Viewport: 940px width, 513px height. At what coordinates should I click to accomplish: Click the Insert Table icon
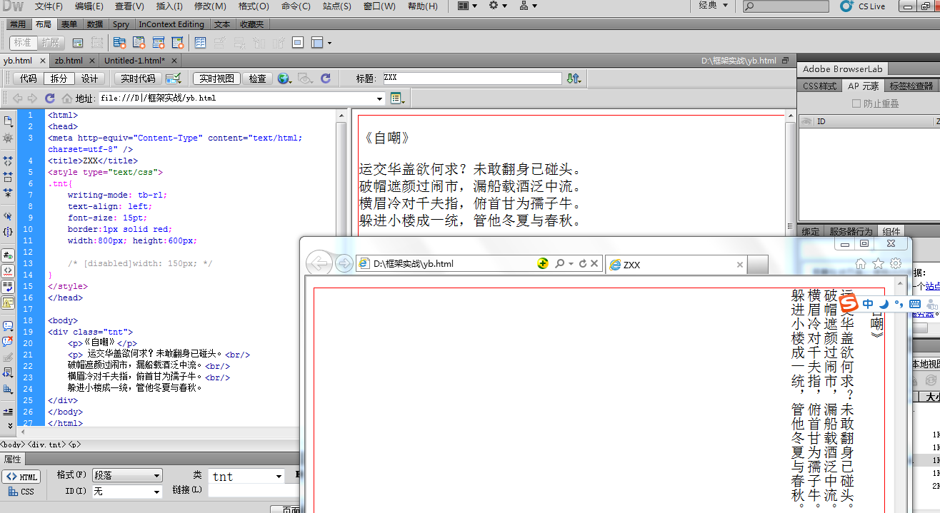(201, 43)
